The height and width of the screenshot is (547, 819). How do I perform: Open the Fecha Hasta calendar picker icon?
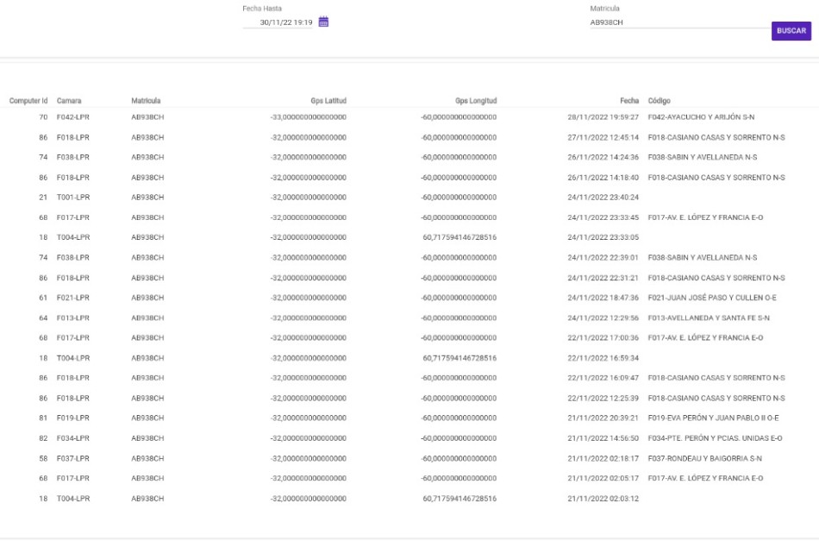point(324,22)
